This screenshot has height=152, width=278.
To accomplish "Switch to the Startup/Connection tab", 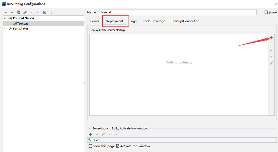I will click(185, 21).
